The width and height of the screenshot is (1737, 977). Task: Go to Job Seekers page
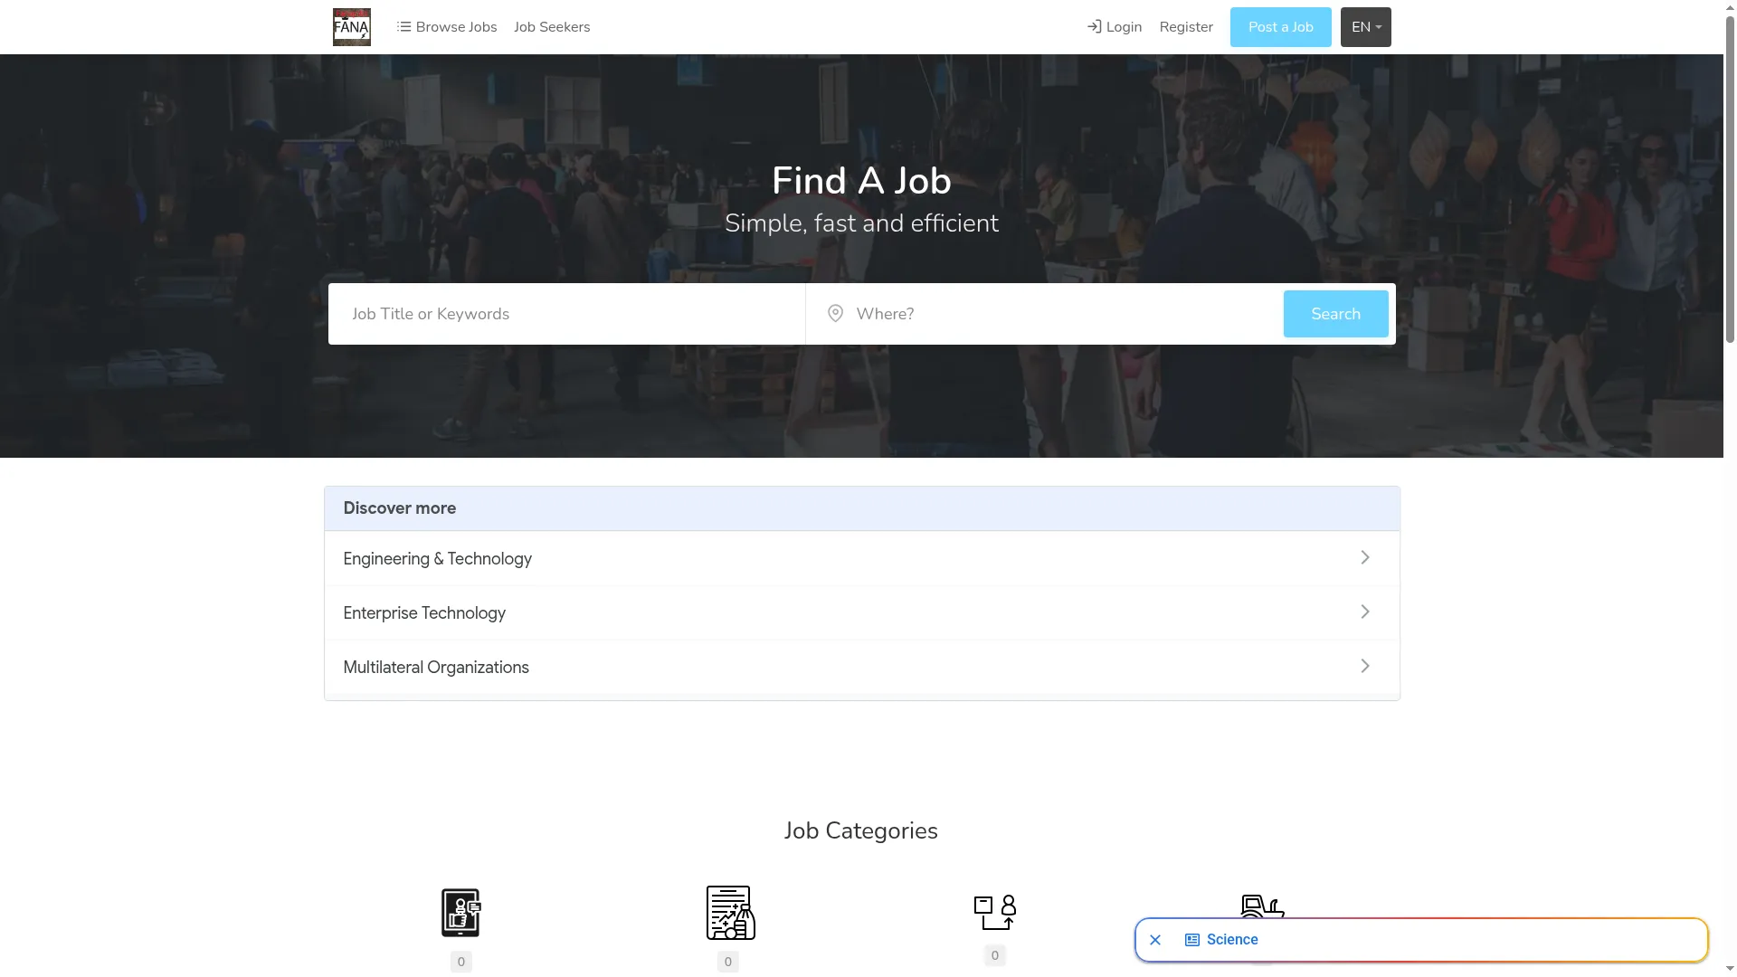(552, 27)
